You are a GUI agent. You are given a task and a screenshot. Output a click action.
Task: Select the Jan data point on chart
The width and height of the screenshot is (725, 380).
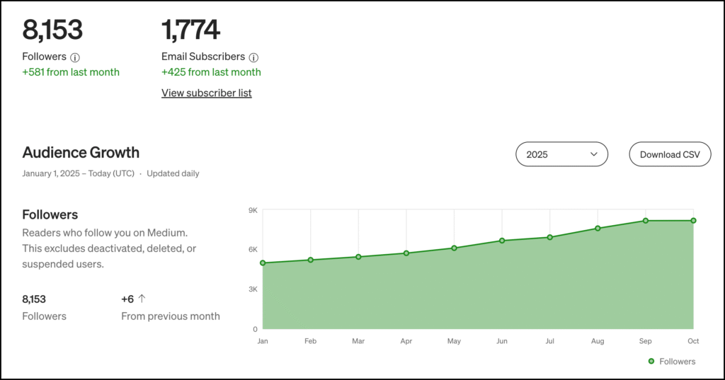263,263
